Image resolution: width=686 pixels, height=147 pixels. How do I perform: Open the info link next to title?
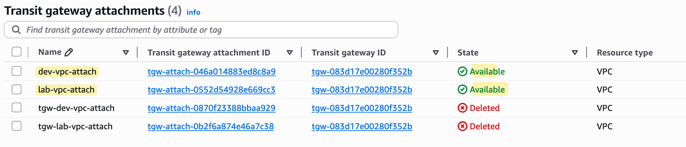tap(193, 12)
